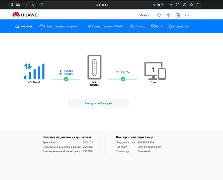The image size is (223, 180).
Task: Click the address bar showing 192.168.8.1
Action: [102, 5]
